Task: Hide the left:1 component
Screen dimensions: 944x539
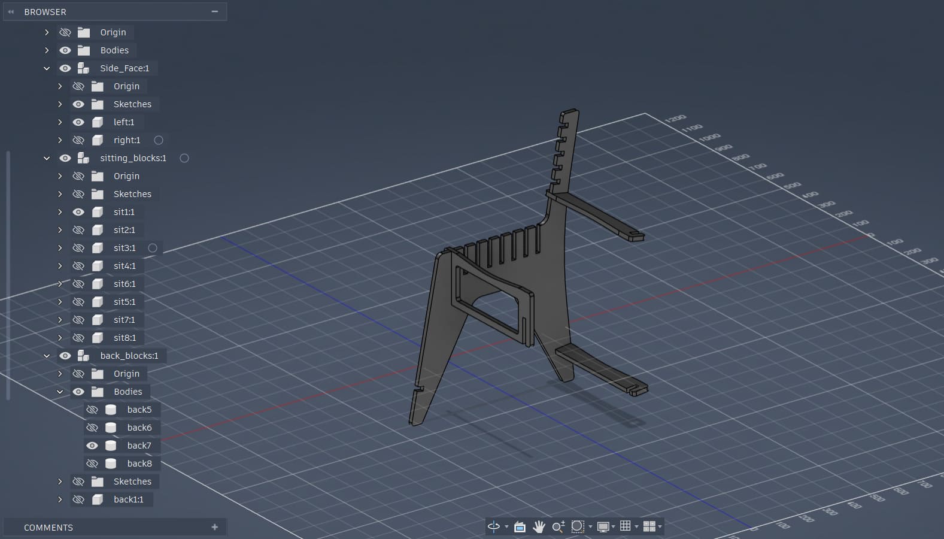Action: tap(78, 122)
